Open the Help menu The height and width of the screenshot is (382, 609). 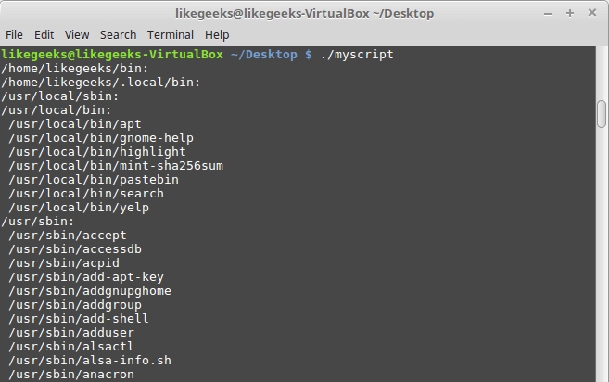coord(217,34)
